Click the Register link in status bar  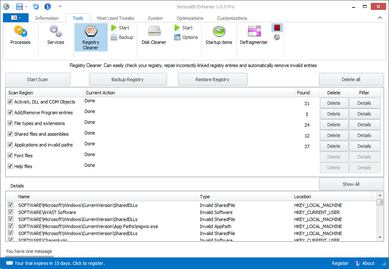click(x=340, y=263)
